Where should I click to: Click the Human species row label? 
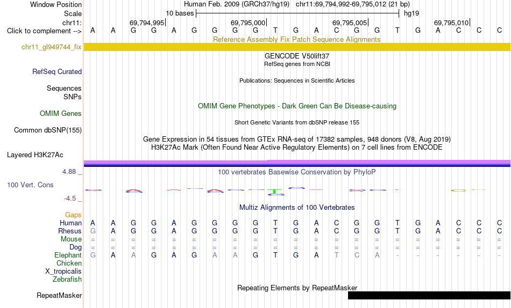coord(70,223)
